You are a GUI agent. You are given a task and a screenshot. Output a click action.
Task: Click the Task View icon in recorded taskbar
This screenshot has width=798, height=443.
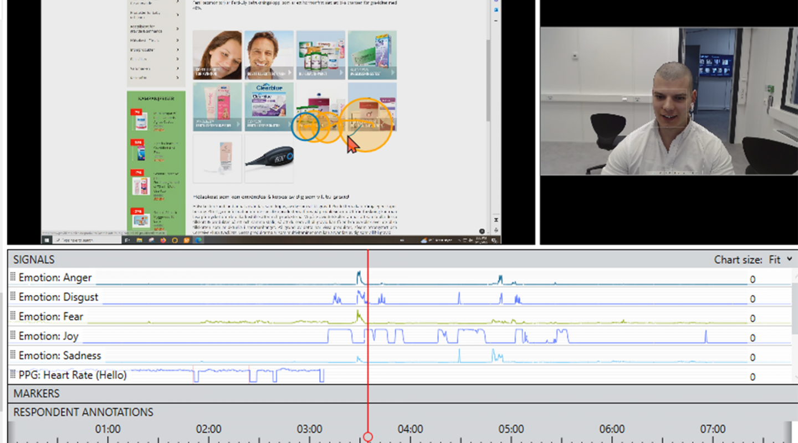point(128,240)
